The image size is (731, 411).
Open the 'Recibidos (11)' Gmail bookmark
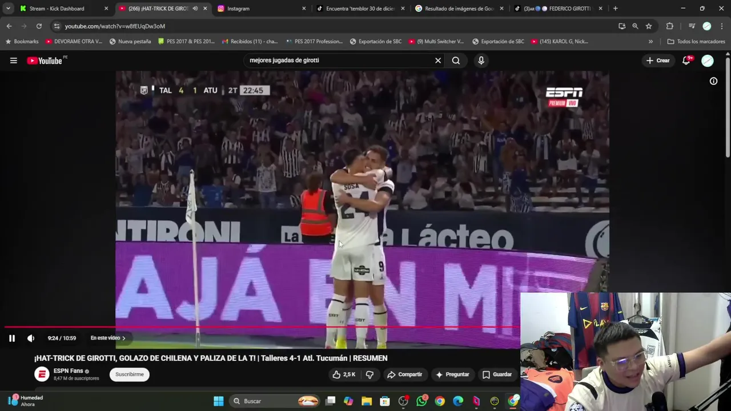click(x=250, y=42)
